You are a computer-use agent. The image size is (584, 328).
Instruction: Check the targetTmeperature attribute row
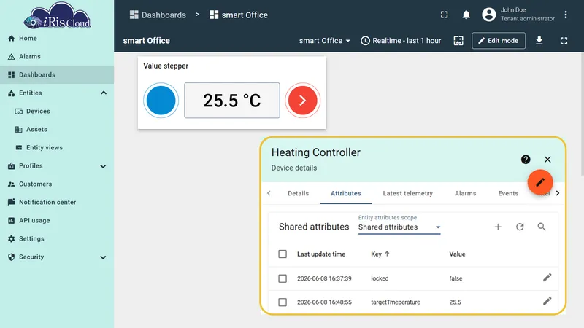[283, 302]
